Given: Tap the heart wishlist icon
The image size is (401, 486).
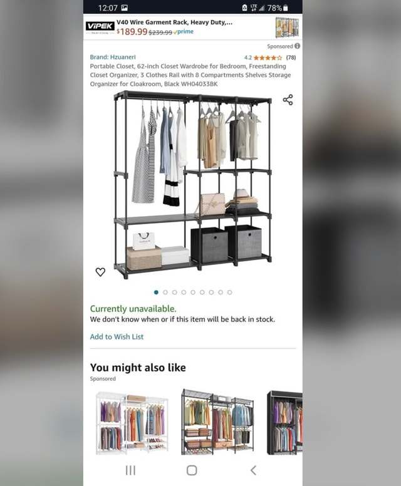Looking at the screenshot, I should click(100, 272).
